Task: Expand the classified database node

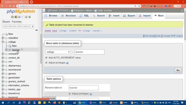Action: pos(3,38)
